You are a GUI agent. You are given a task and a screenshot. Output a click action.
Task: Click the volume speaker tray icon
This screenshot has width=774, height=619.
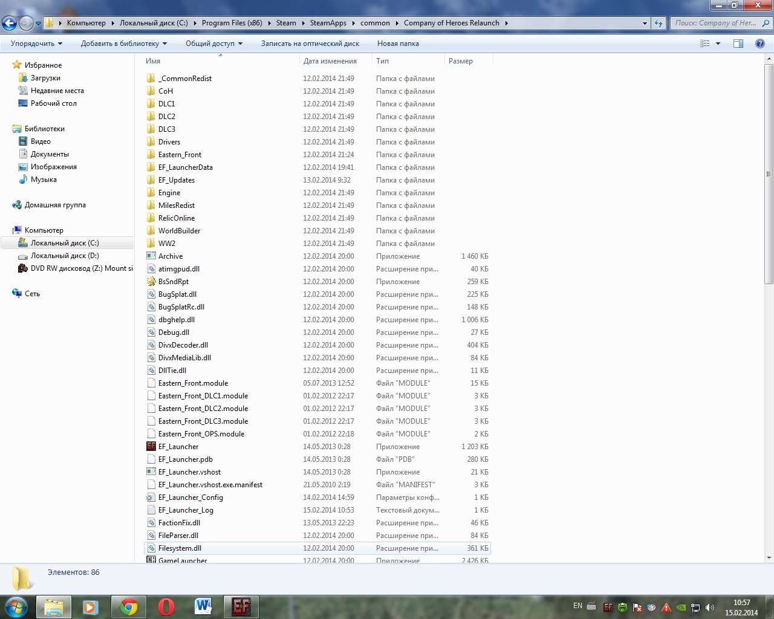click(x=710, y=608)
